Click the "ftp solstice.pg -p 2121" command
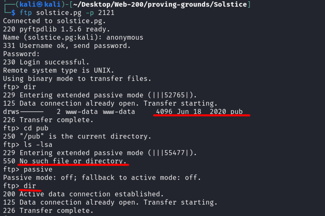Screen dimensions: 325x216 67,13
